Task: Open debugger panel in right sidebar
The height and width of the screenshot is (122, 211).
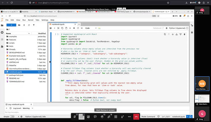Action: (x=192, y=33)
